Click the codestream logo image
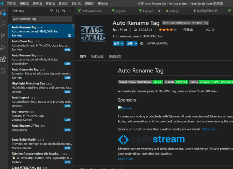This screenshot has height=169, width=233. [151, 139]
